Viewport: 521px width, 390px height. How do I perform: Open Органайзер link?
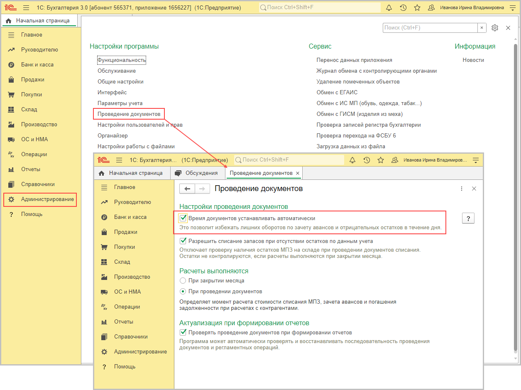pos(113,136)
